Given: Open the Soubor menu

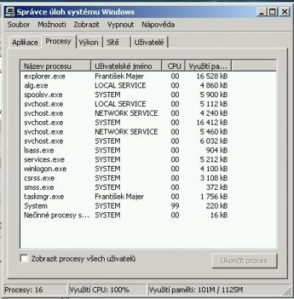Looking at the screenshot, I should coord(19,25).
